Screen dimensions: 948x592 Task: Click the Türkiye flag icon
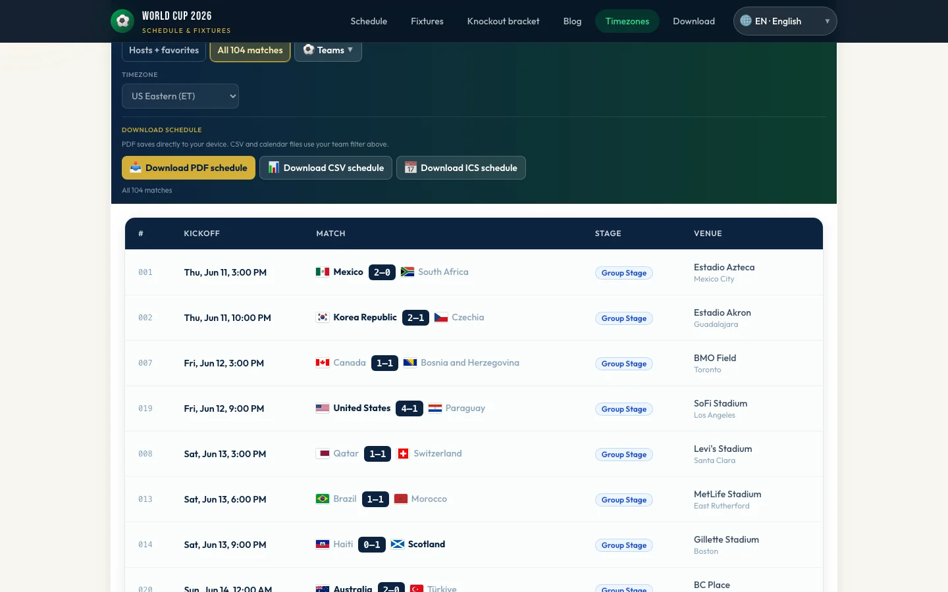[417, 589]
